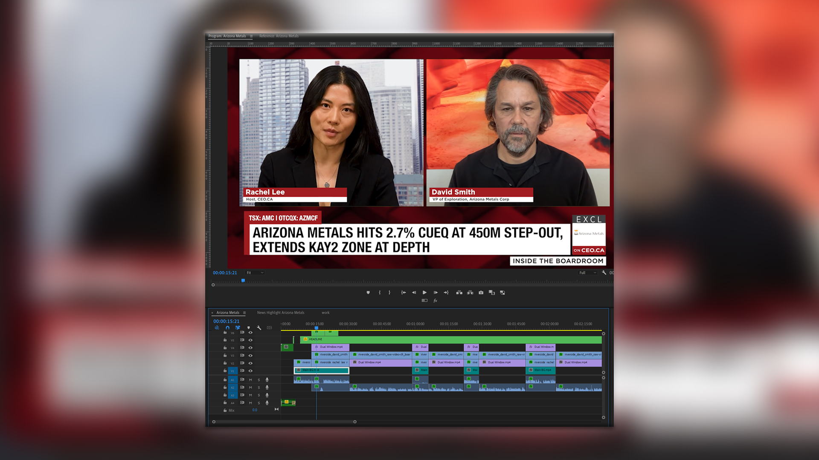Open Arizona Metals timeline panel menu
This screenshot has height=460, width=819.
(244, 313)
